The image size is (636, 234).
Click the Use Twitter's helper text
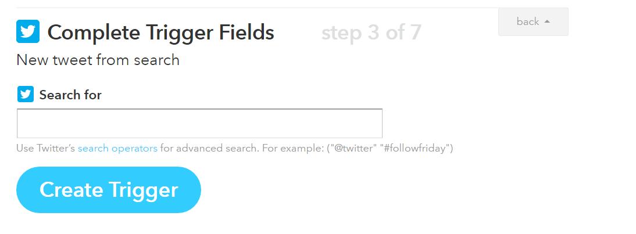45,148
